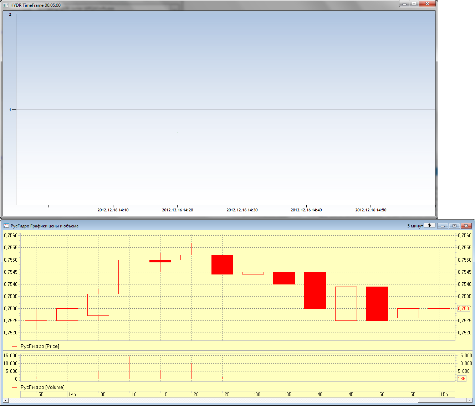475x406 pixels.
Task: Click the red current volume tag 186
Action: point(462,379)
